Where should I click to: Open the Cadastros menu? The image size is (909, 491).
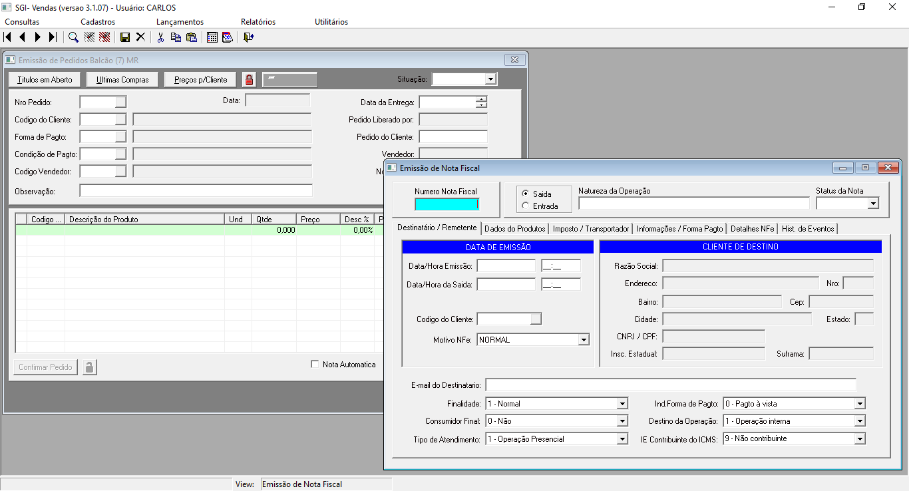coord(98,22)
